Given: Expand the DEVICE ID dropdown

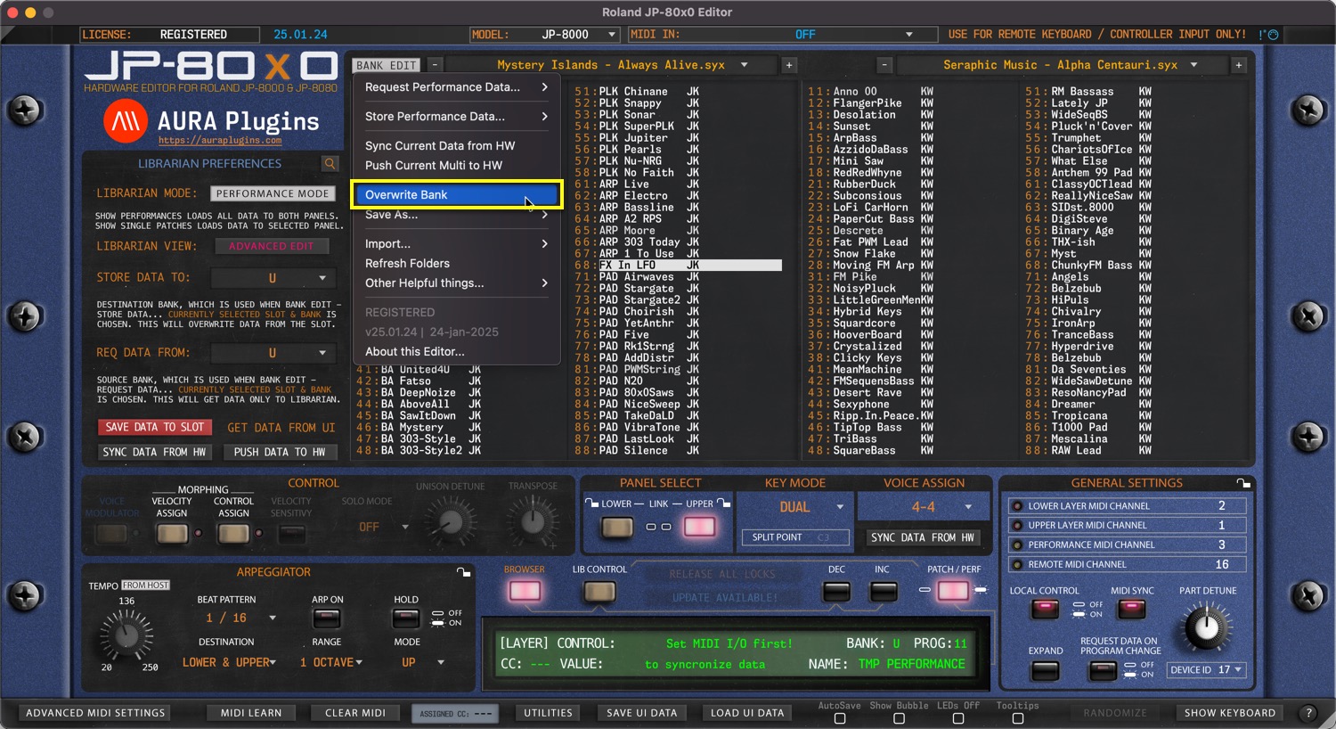Looking at the screenshot, I should tap(1207, 670).
